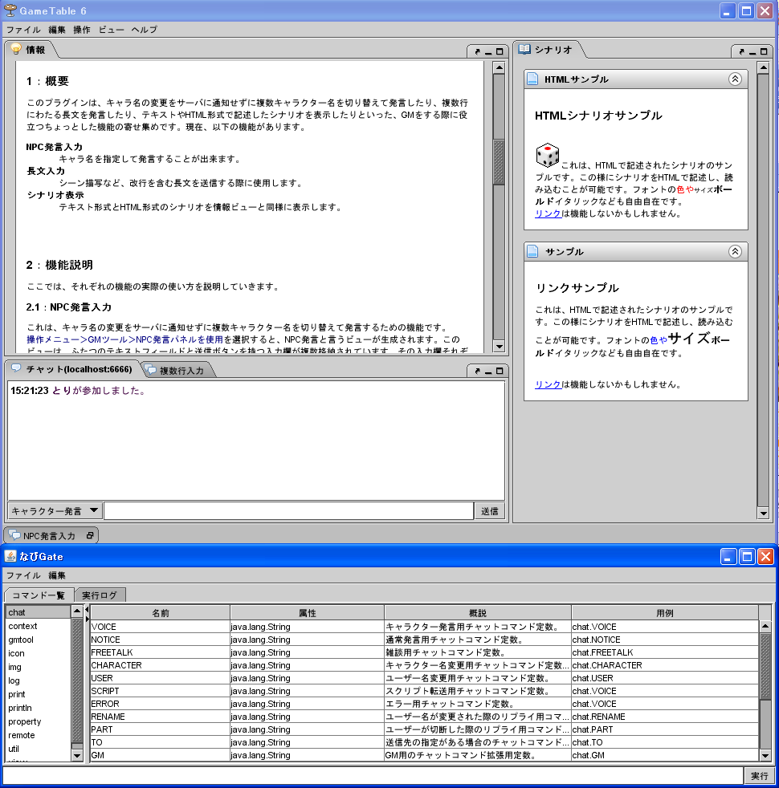Select context in the command list

39,626
